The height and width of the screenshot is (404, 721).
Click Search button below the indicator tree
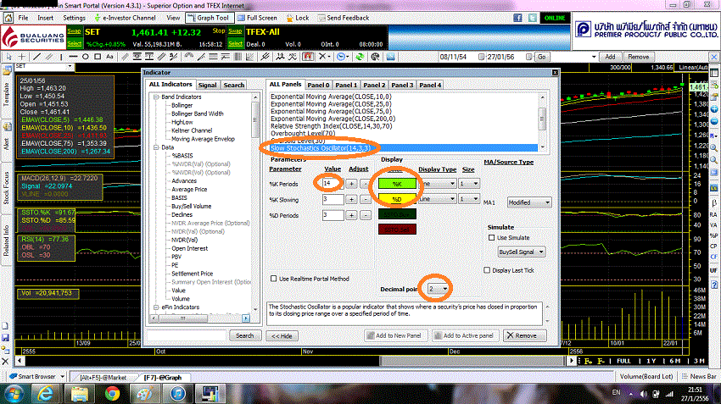(244, 335)
